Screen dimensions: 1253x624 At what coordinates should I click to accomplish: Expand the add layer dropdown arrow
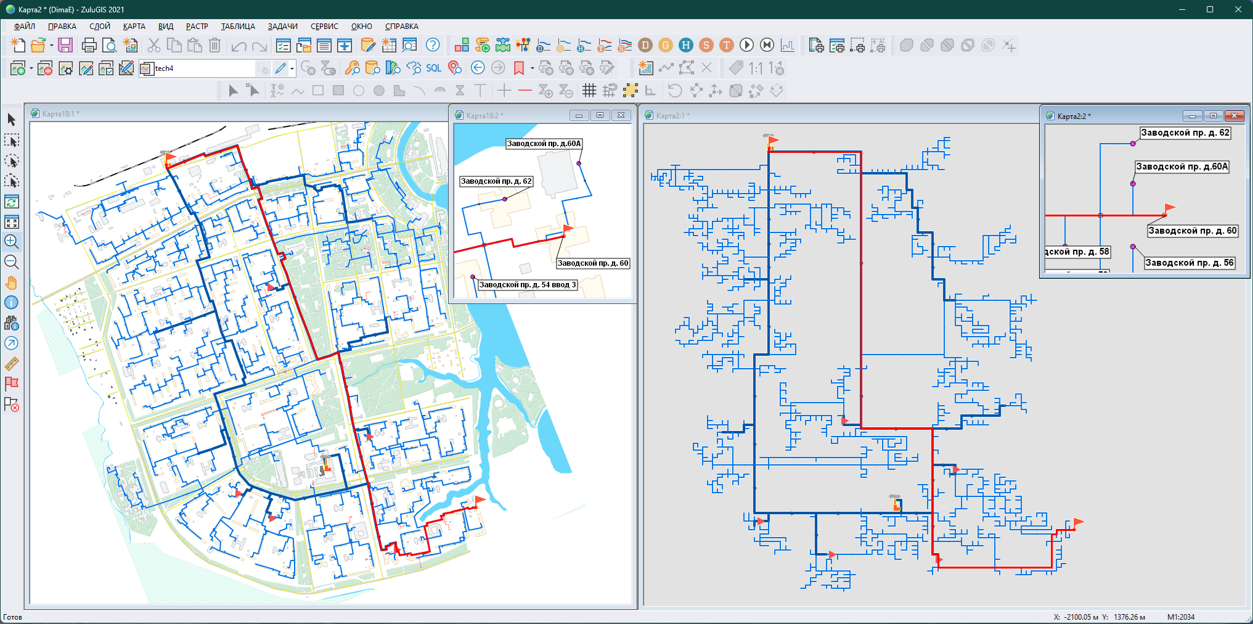pos(31,68)
